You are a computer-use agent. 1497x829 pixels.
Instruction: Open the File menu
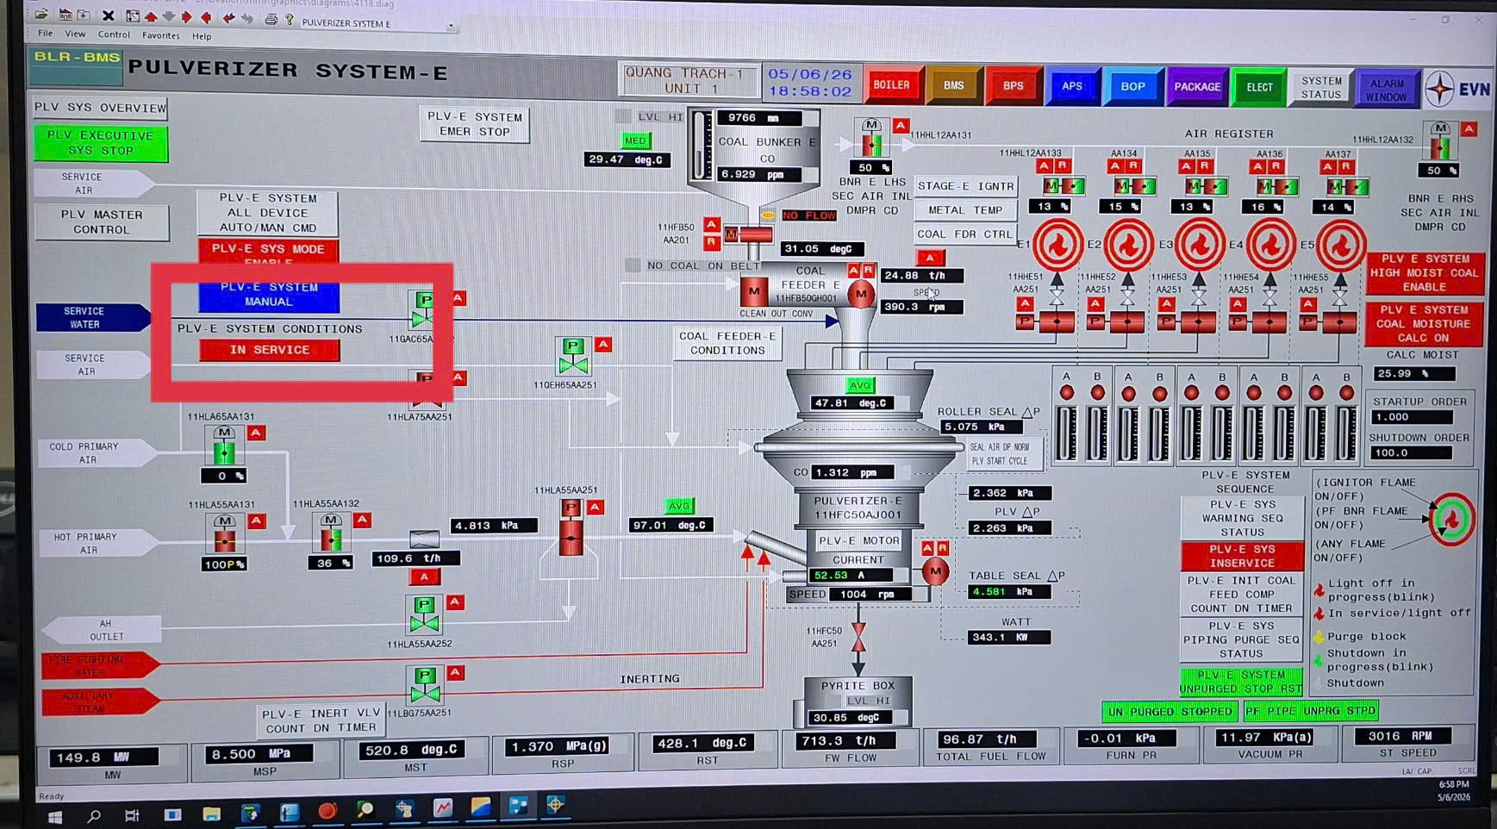click(x=45, y=34)
